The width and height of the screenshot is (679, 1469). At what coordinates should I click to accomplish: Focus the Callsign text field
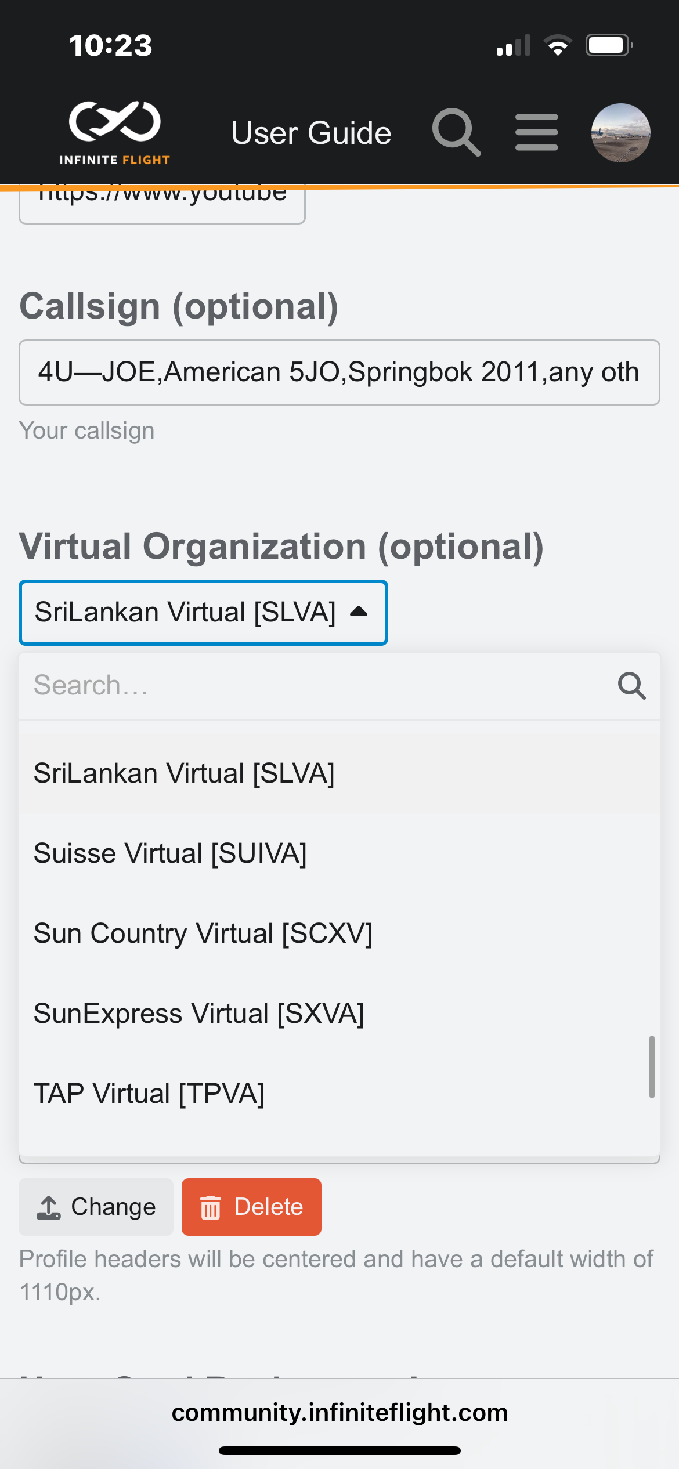pyautogui.click(x=339, y=372)
